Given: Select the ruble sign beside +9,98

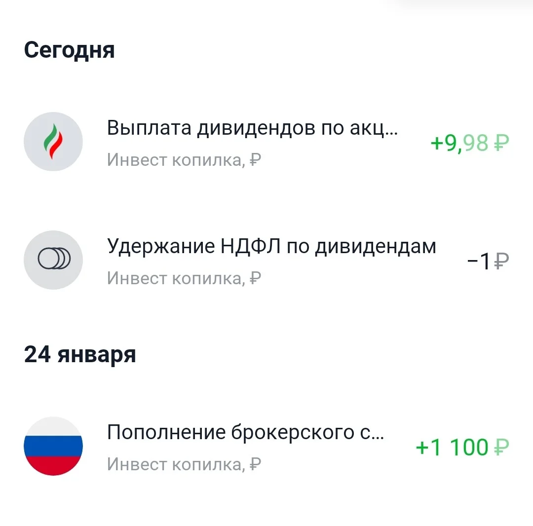Looking at the screenshot, I should (501, 143).
